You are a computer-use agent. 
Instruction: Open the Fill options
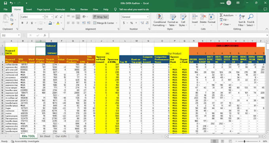(x=224, y=20)
